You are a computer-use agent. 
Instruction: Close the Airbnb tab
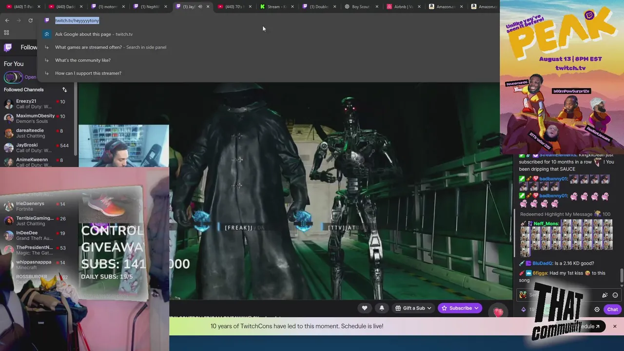419,7
